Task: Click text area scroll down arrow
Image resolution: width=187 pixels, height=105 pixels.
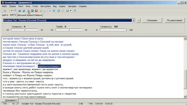Action: coord(185,97)
